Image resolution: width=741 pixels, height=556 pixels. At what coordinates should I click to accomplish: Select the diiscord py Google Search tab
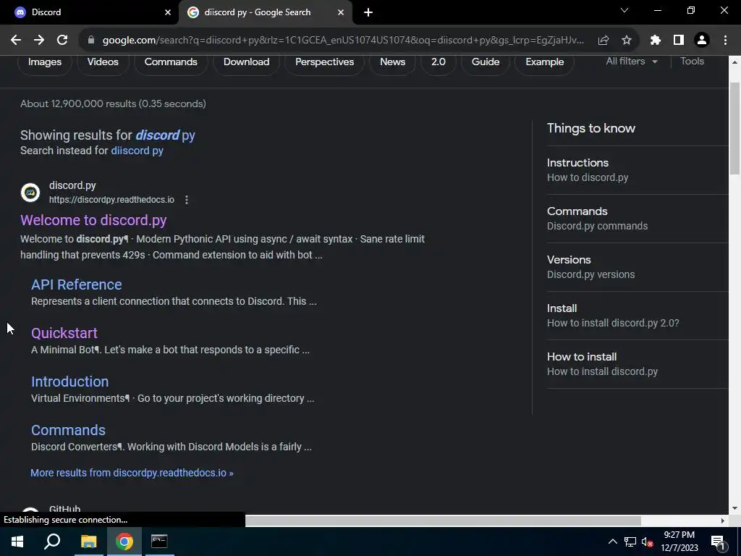coord(266,12)
